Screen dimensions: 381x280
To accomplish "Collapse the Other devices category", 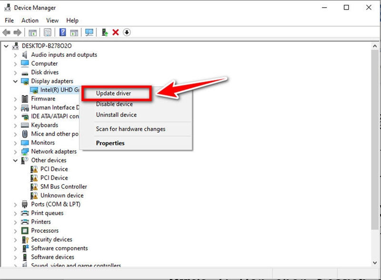I will pos(15,160).
